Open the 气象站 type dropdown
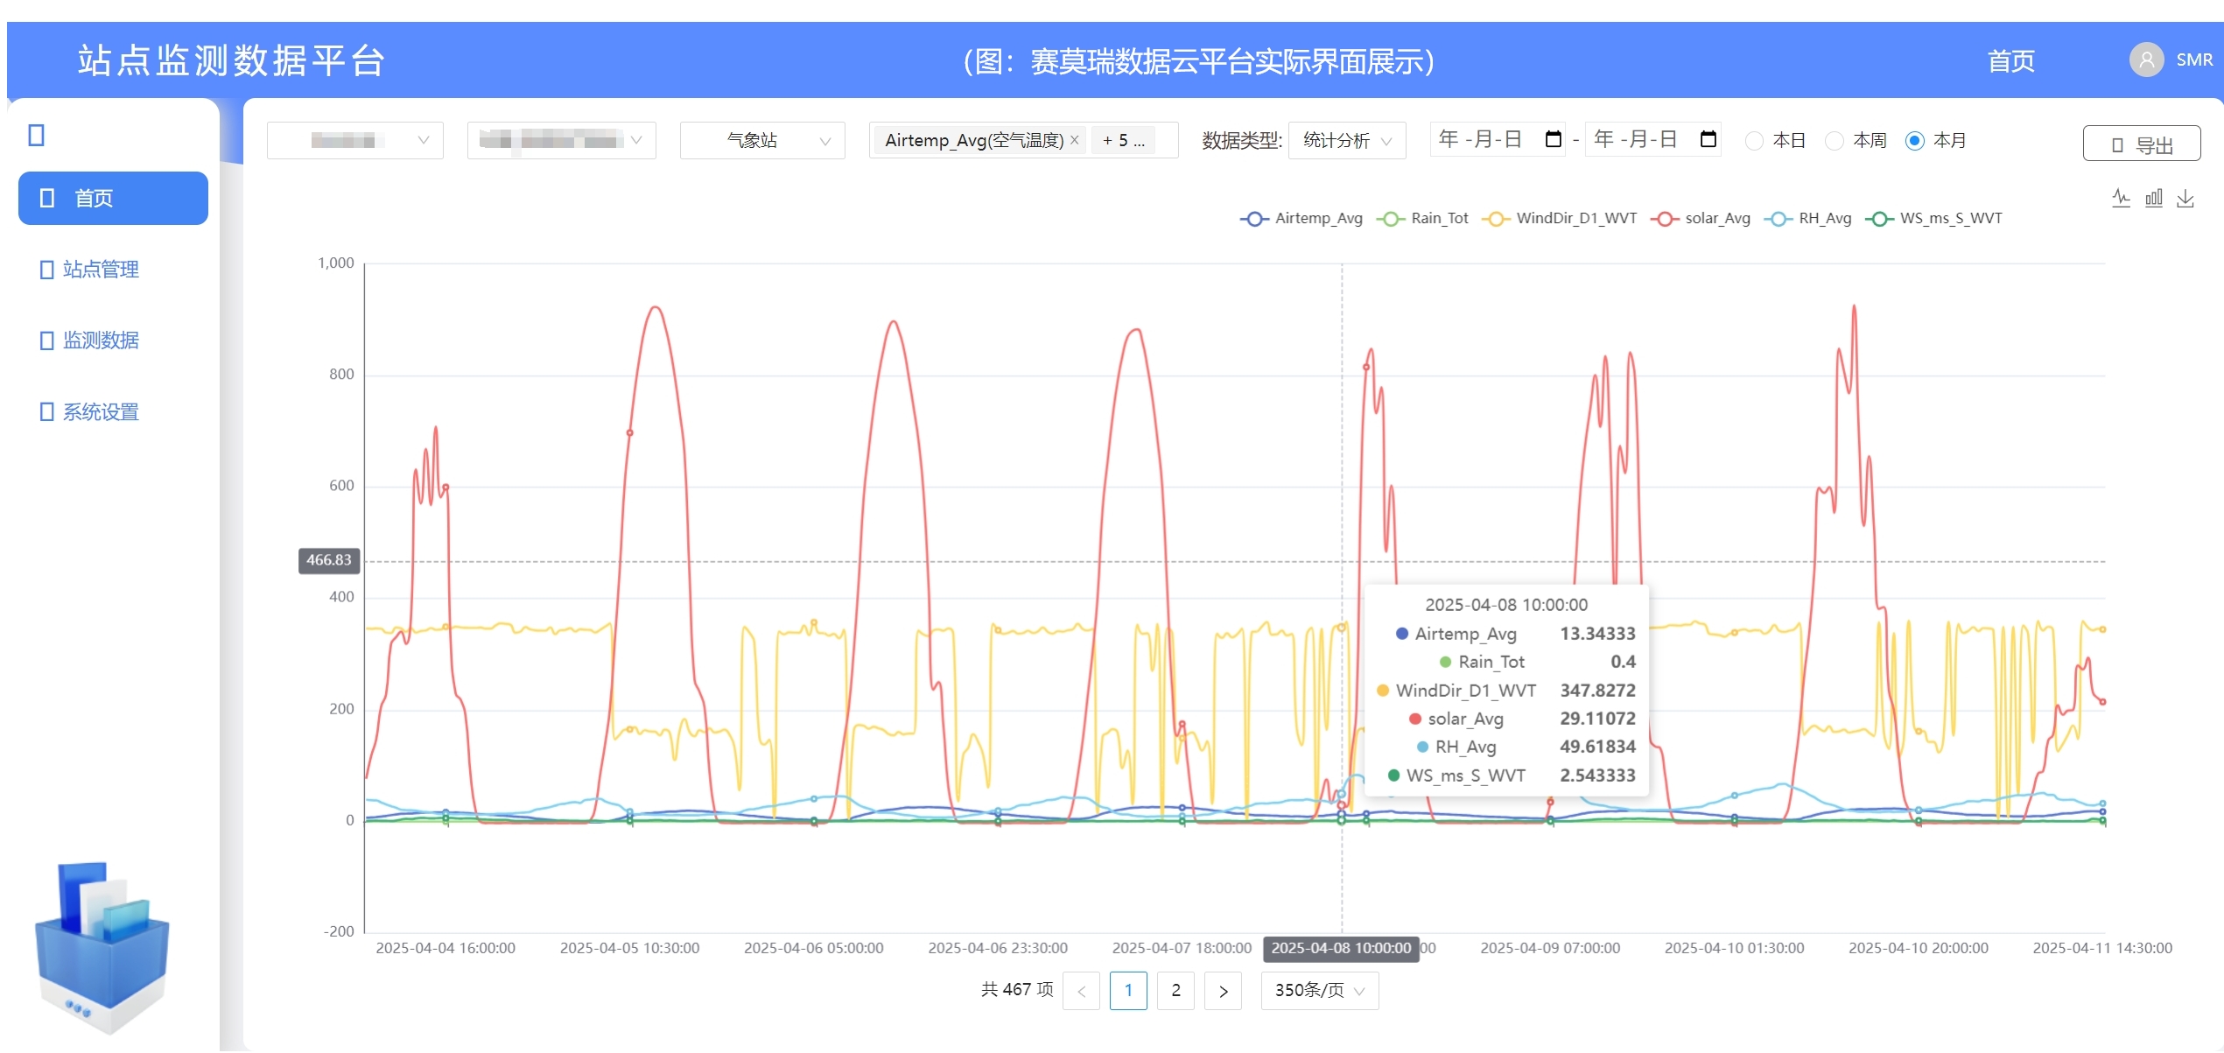2224x1053 pixels. pos(762,140)
